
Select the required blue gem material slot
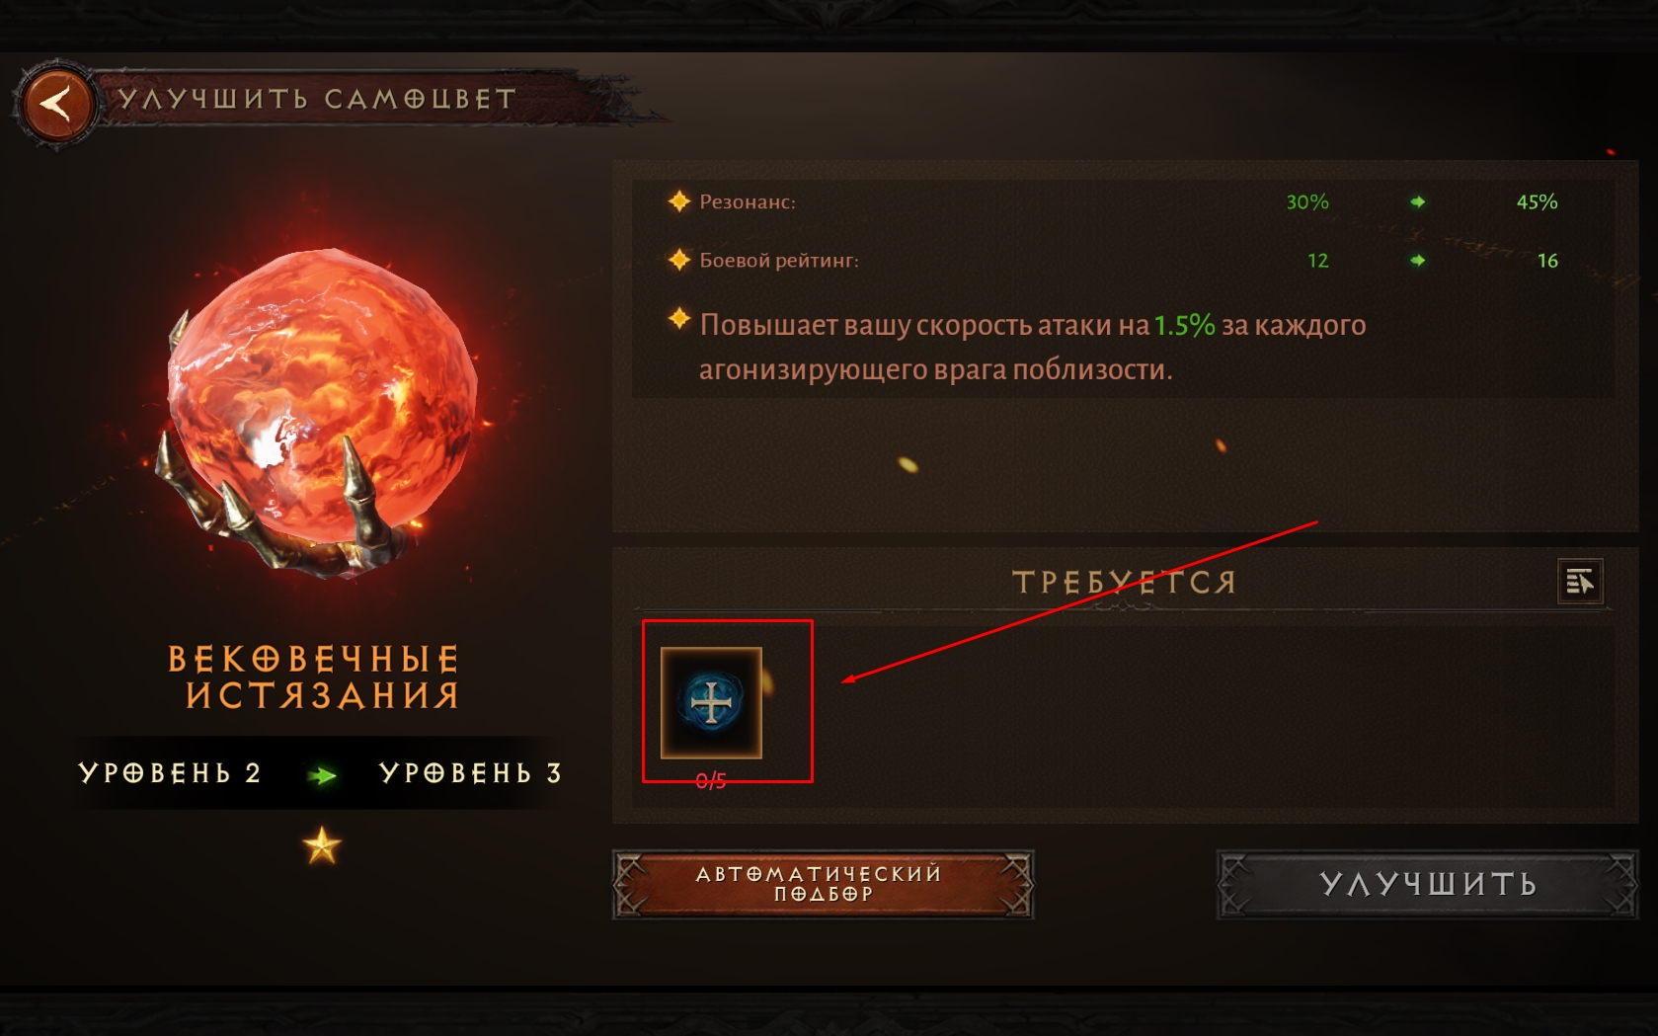[x=711, y=702]
